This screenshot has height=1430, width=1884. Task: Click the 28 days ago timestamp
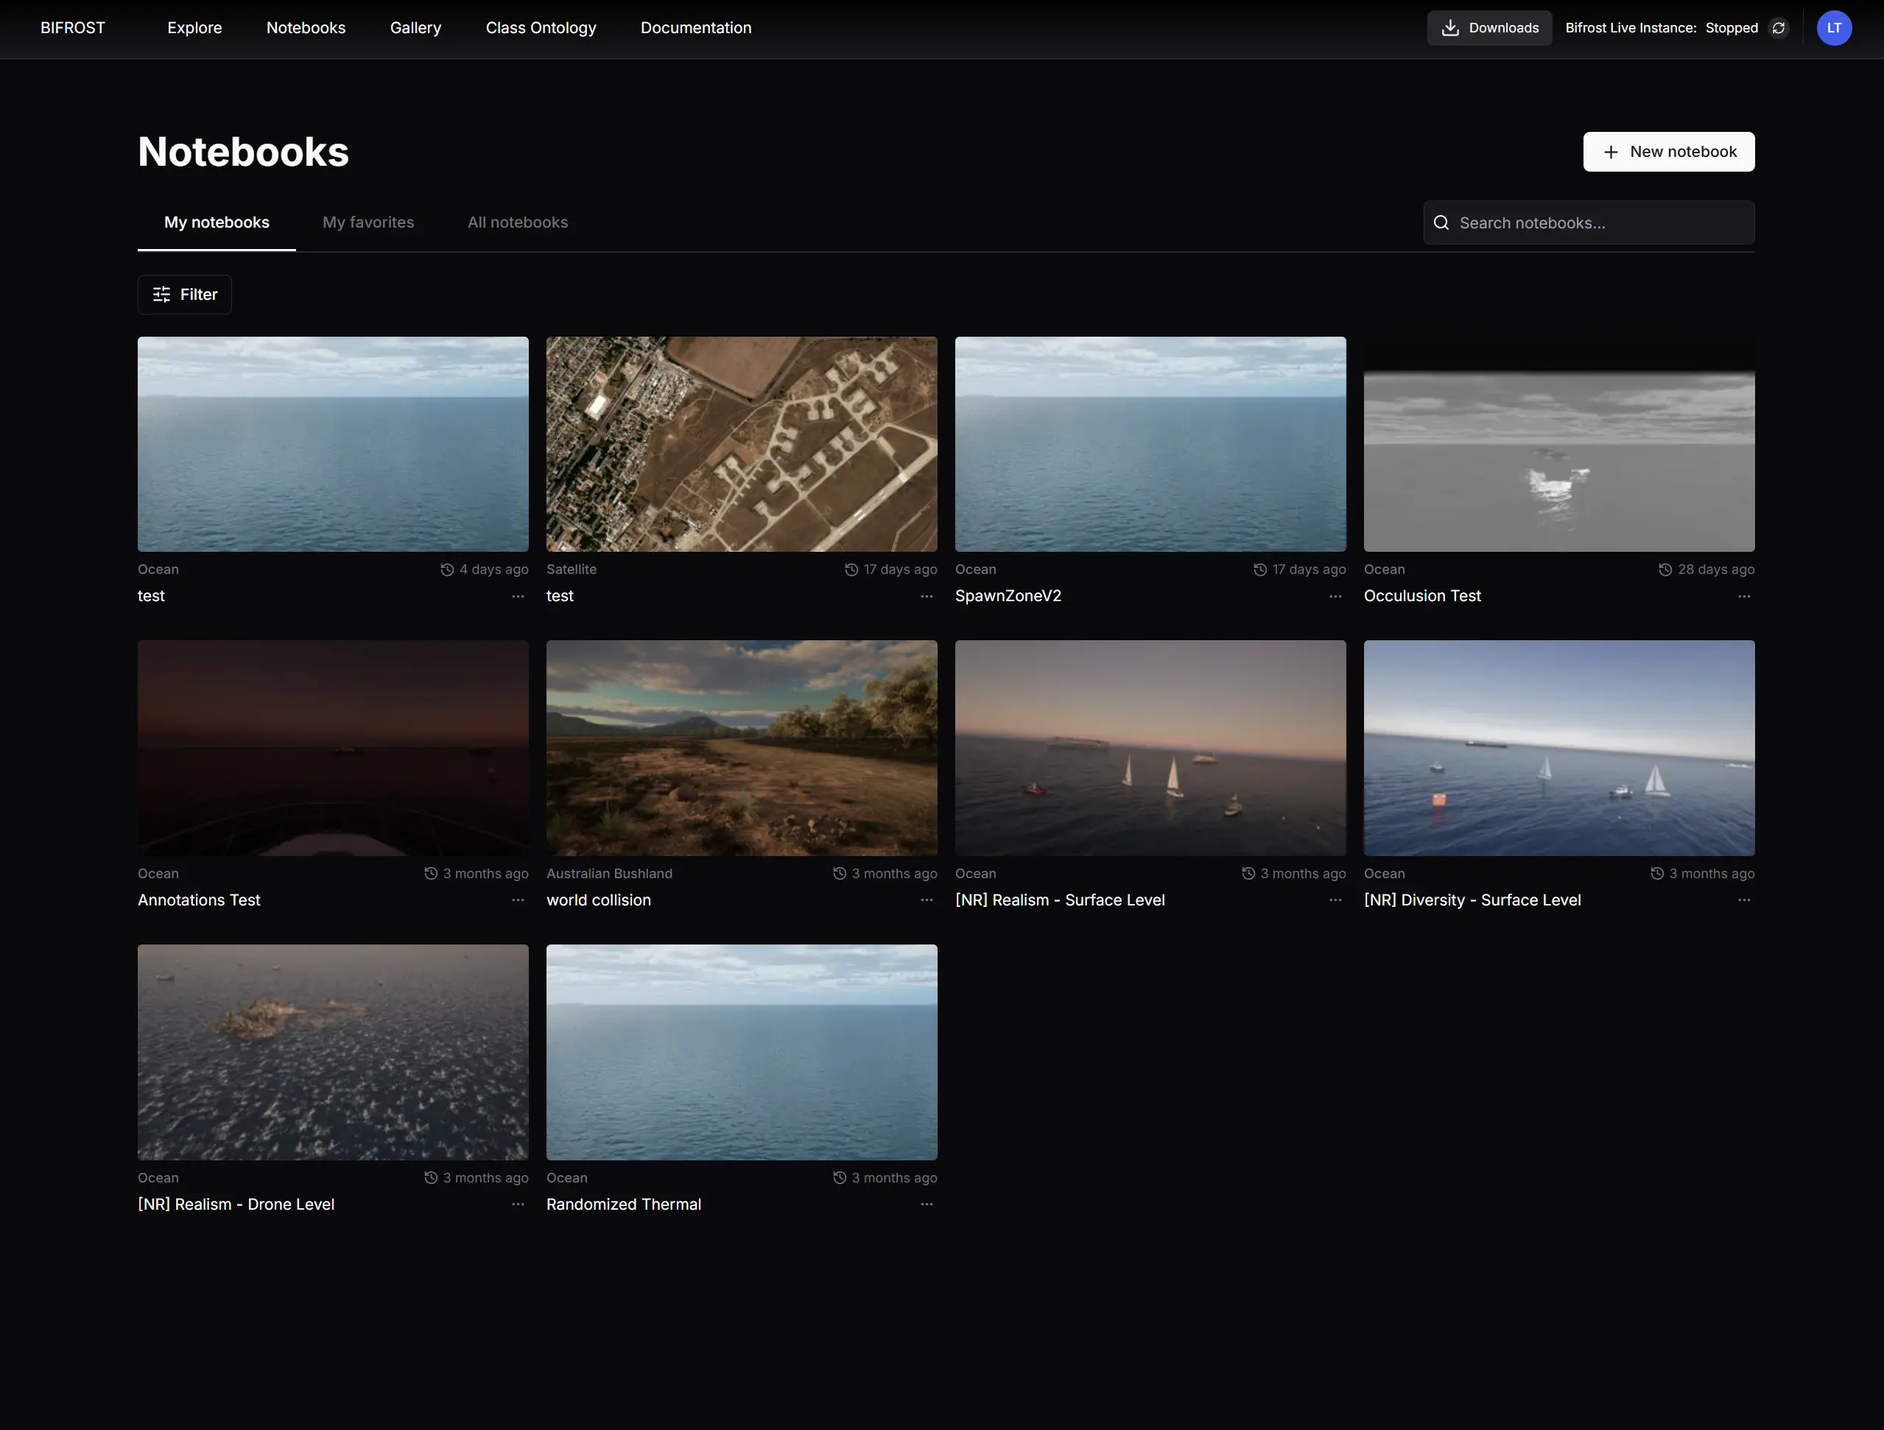click(x=1707, y=569)
